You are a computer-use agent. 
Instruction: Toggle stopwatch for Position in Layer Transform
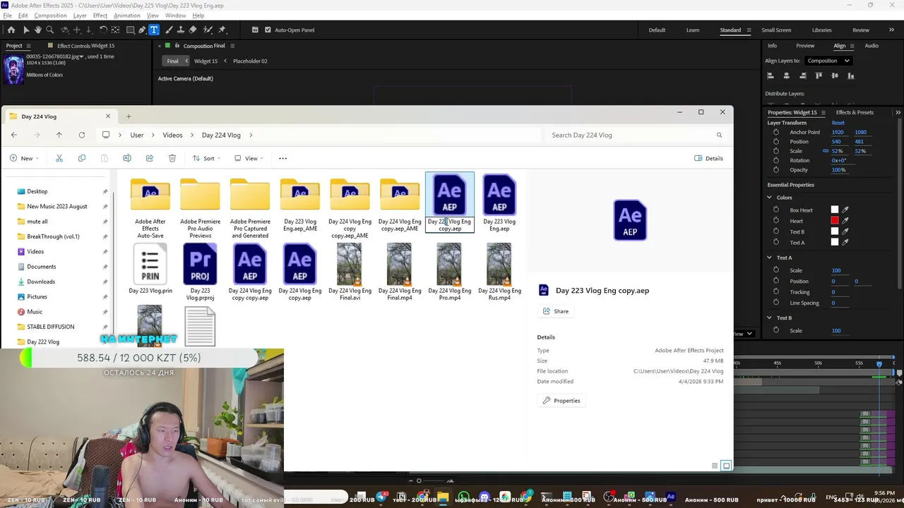click(776, 141)
